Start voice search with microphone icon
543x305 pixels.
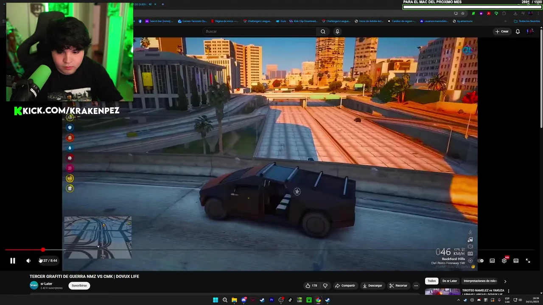[337, 31]
